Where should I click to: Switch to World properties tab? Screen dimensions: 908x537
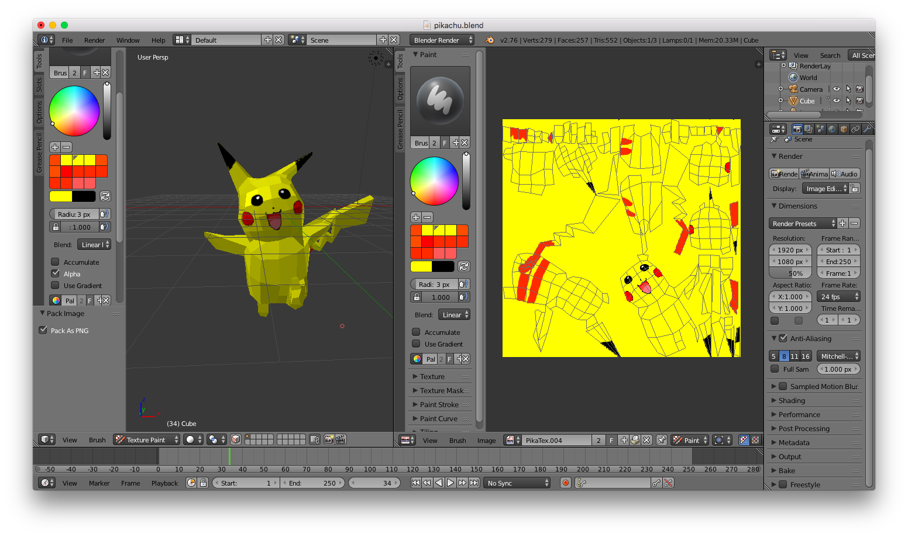pos(832,129)
